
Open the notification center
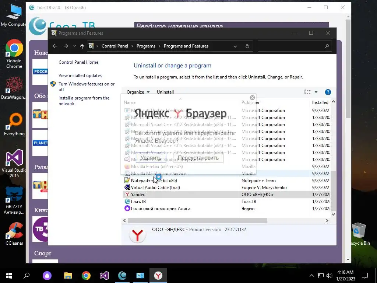[365, 276]
